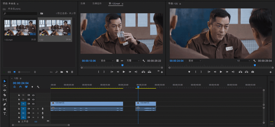
Task: Choose the Hand tool
Action: (5, 109)
